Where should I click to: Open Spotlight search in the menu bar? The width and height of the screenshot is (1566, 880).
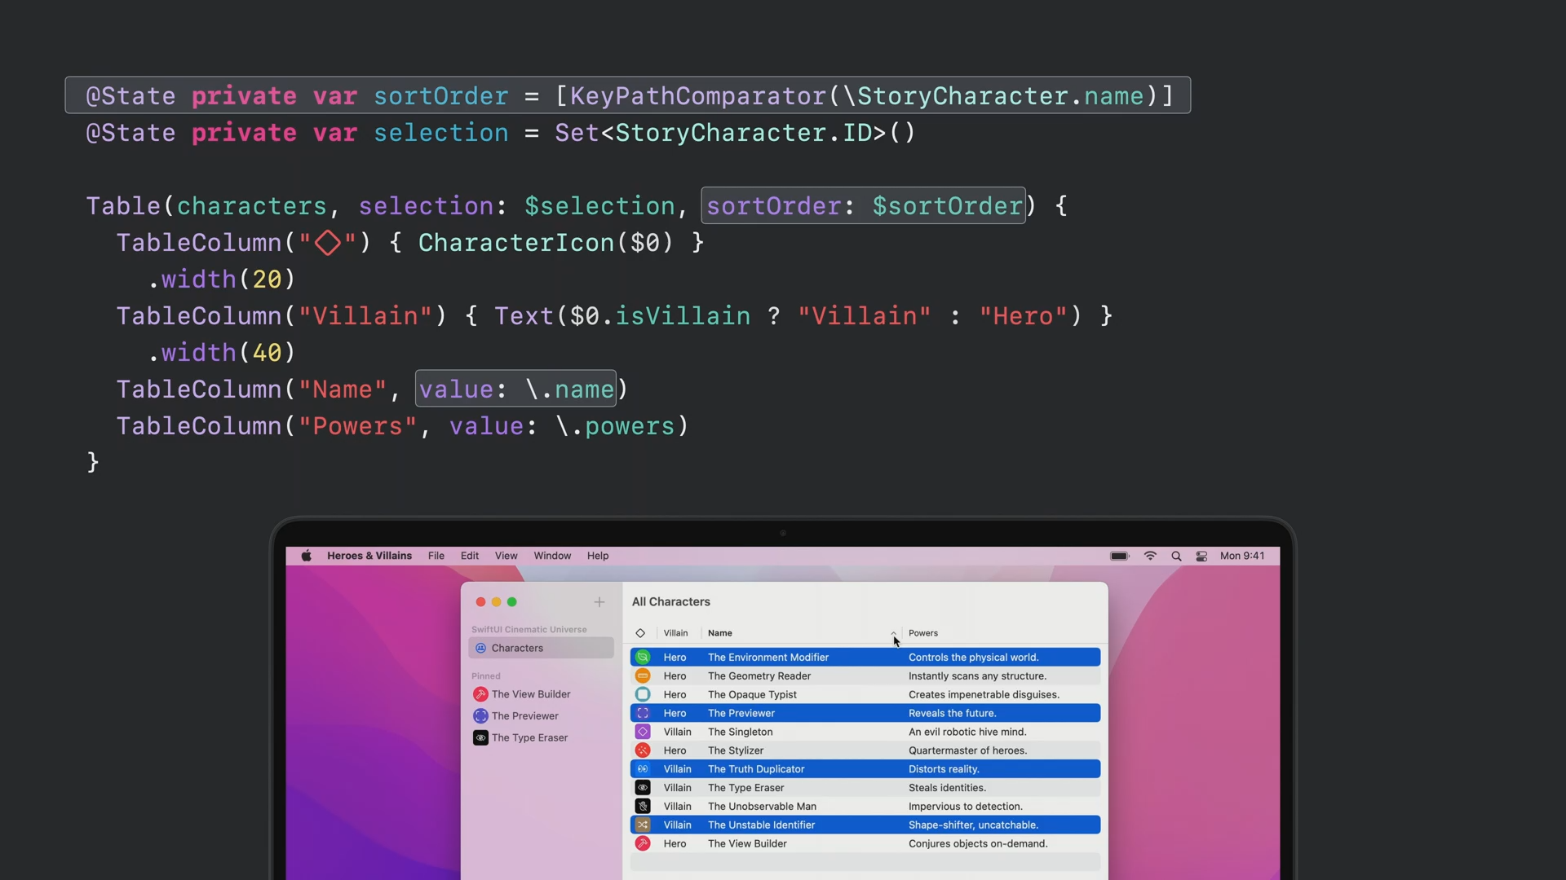coord(1176,556)
